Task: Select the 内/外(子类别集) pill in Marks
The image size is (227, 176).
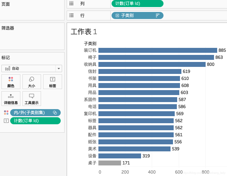Action: click(x=35, y=113)
